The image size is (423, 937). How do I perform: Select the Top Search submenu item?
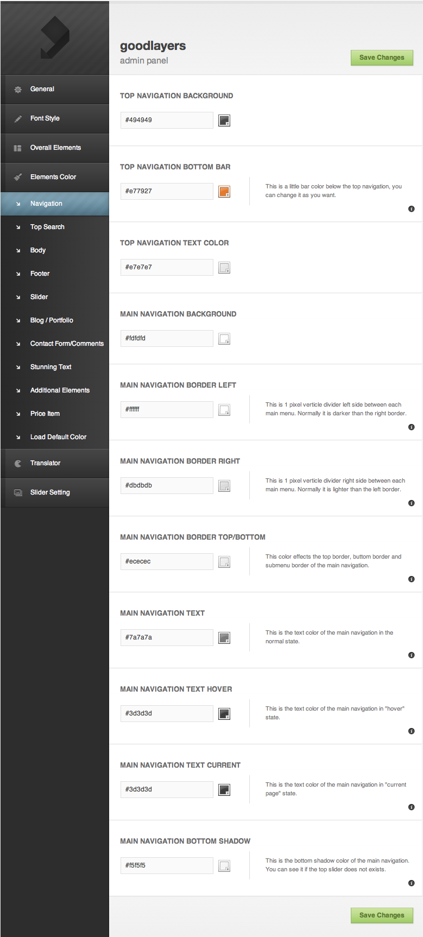(x=47, y=227)
